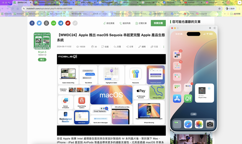
Task: Expand hidden bookmarks with » chevron
Action: (225, 14)
